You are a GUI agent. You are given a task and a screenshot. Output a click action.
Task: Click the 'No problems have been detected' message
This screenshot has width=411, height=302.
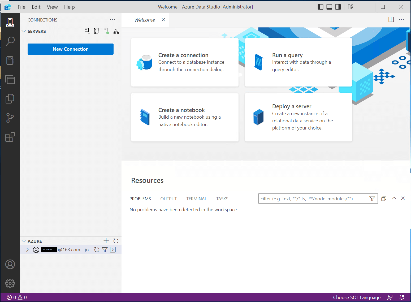(x=184, y=210)
